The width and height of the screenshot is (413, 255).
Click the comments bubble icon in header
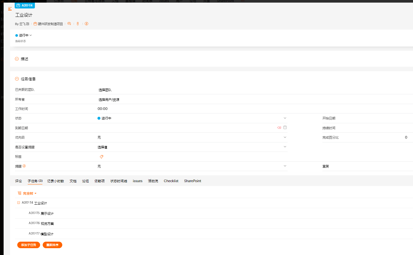(x=69, y=24)
